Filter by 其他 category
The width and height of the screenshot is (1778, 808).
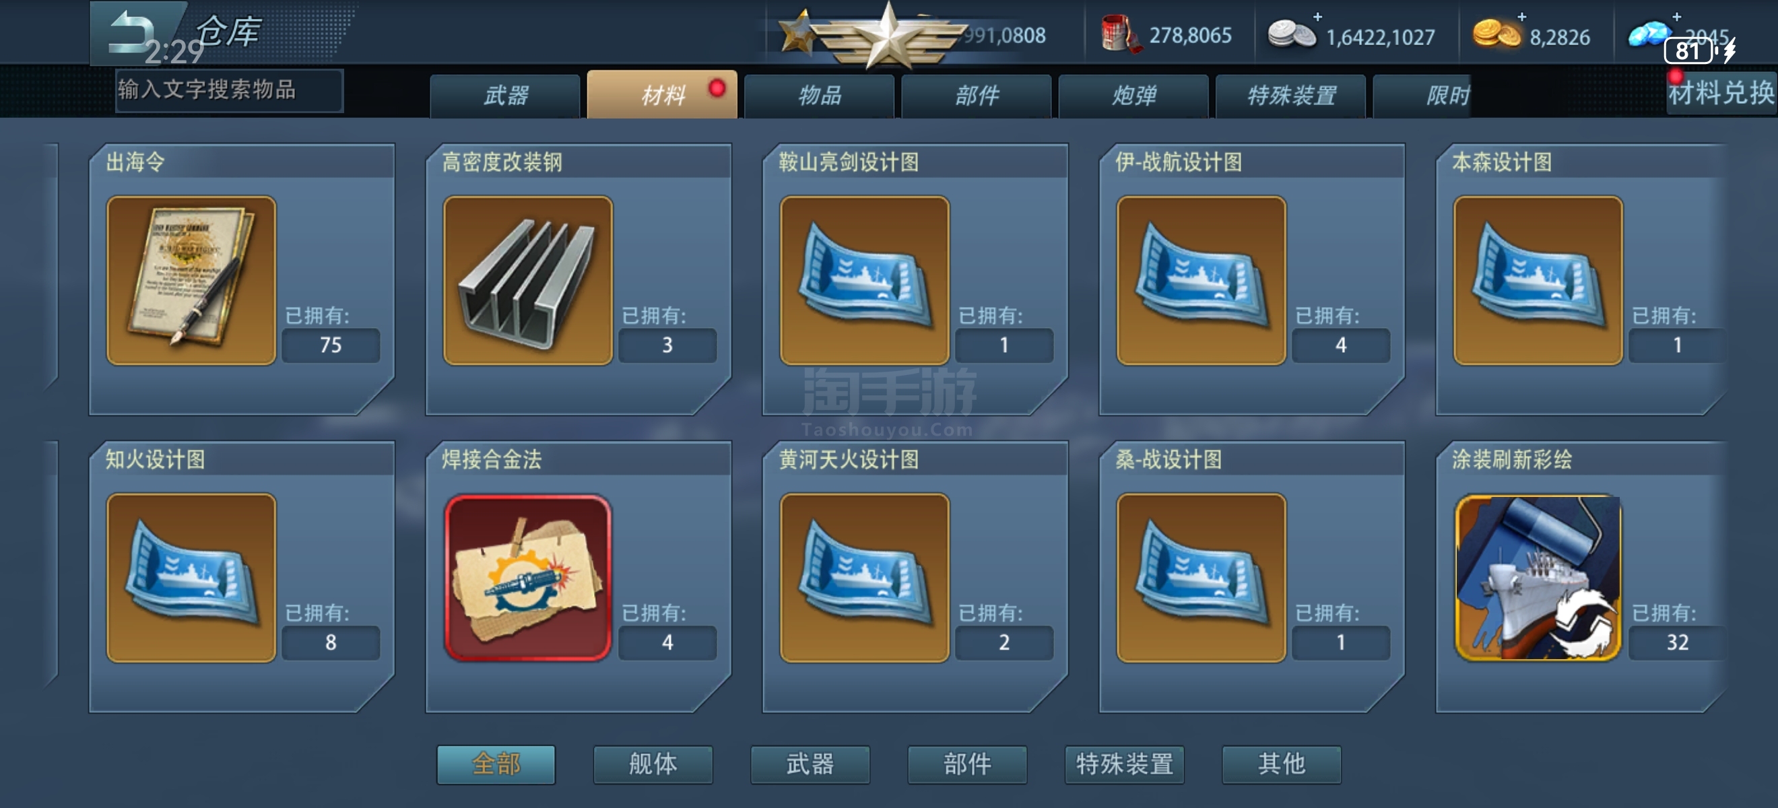[1282, 764]
